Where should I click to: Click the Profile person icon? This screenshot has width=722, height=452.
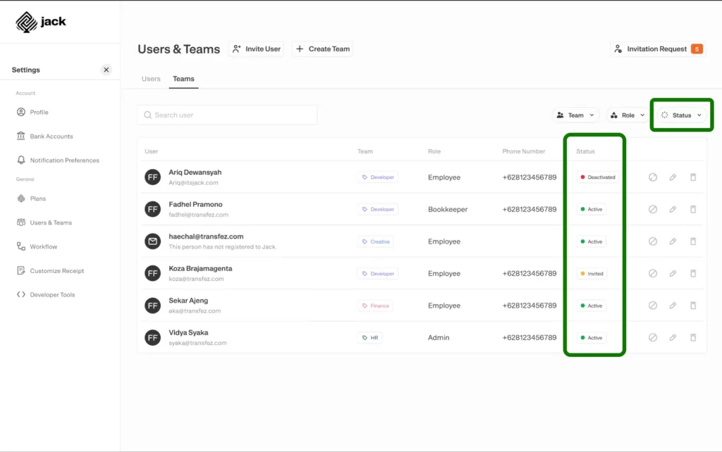tap(20, 112)
